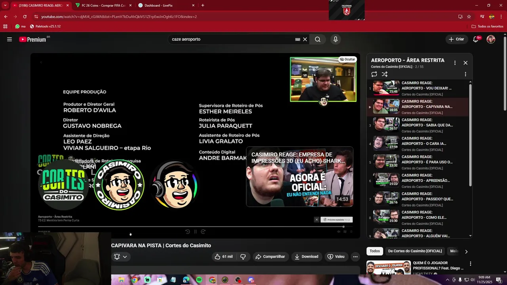Click the green Casimiro channel end-screen logo
The width and height of the screenshot is (507, 285).
click(119, 184)
